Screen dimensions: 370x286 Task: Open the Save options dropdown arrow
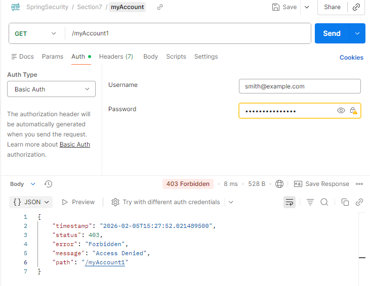(x=307, y=7)
